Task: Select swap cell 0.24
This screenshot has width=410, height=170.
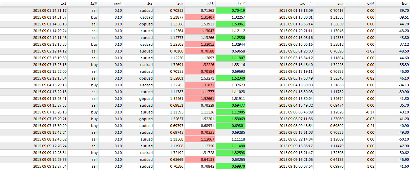Action: pos(371,126)
